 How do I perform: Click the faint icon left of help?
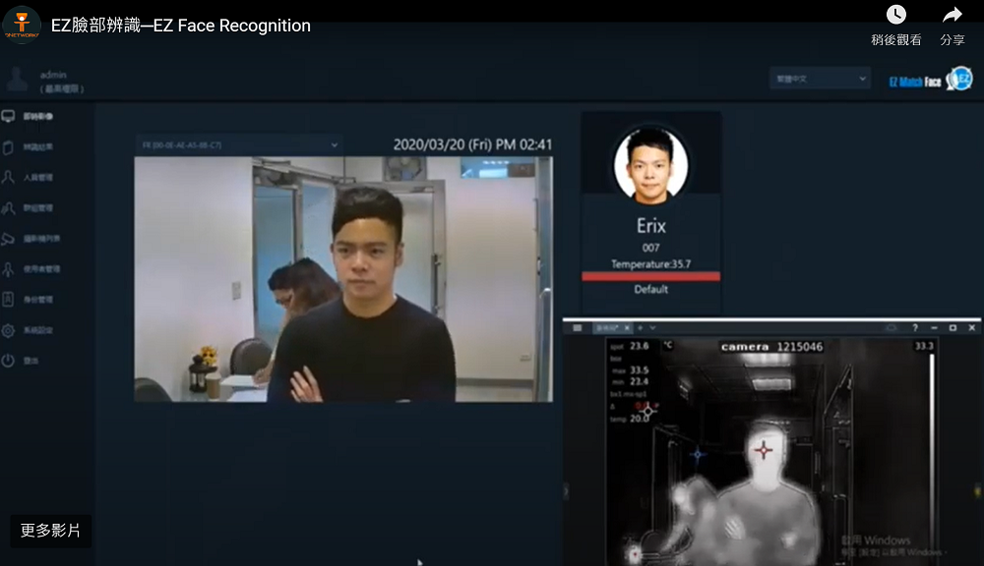[x=892, y=328]
